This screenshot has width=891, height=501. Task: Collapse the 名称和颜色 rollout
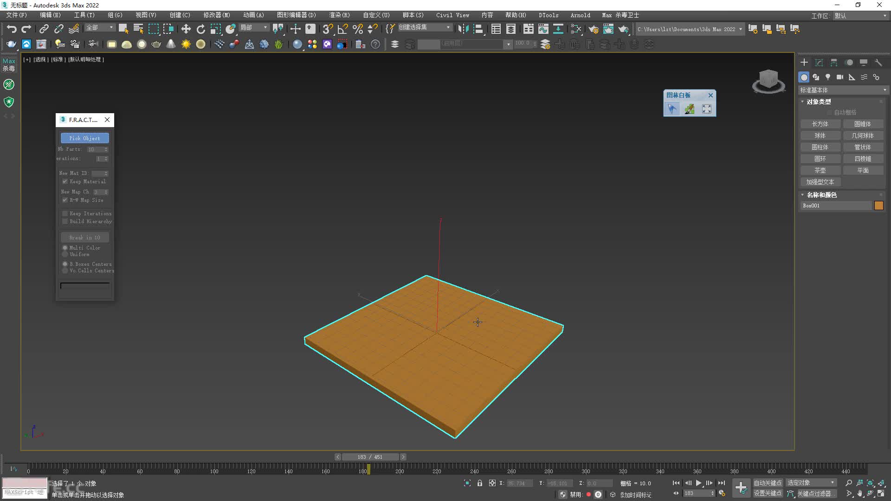[x=821, y=195]
